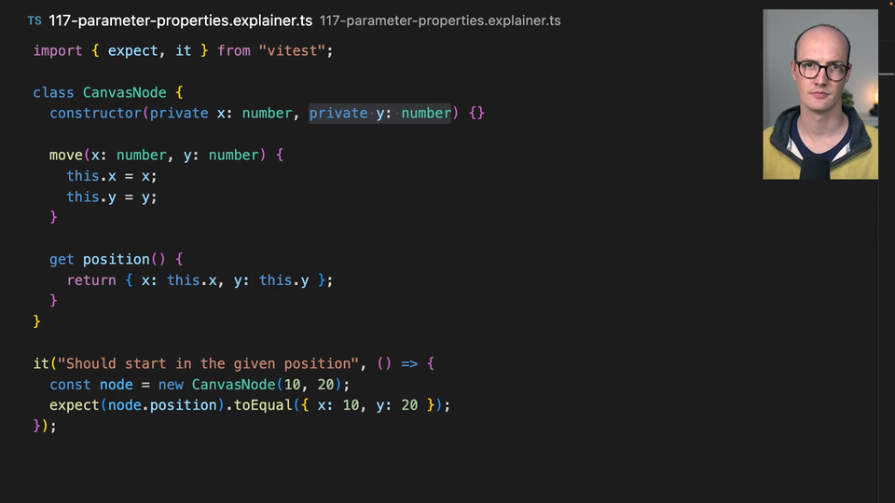Click the node variable in the const declaration

tap(116, 385)
